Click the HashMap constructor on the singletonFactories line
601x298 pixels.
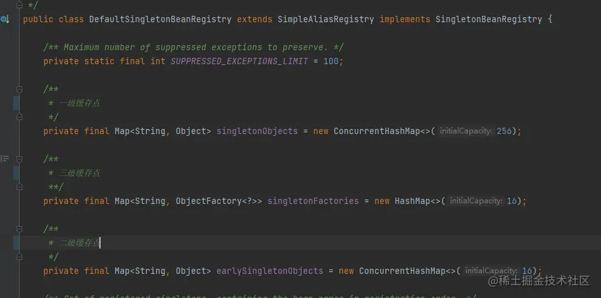click(413, 201)
